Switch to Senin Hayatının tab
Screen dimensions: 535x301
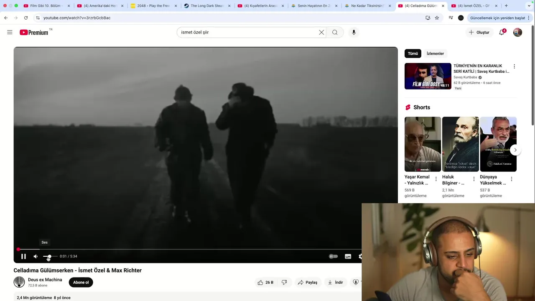tap(313, 6)
